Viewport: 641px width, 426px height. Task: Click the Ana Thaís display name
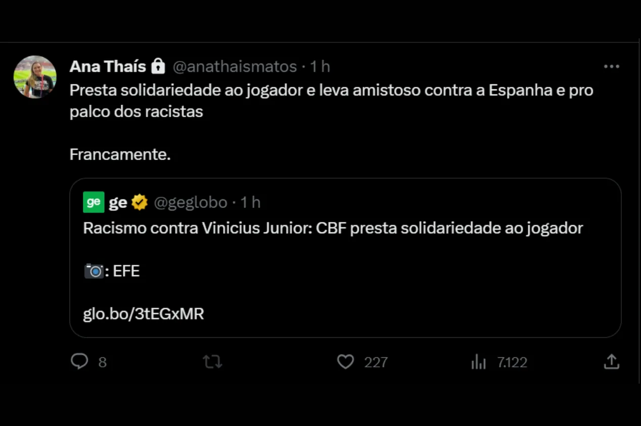107,66
